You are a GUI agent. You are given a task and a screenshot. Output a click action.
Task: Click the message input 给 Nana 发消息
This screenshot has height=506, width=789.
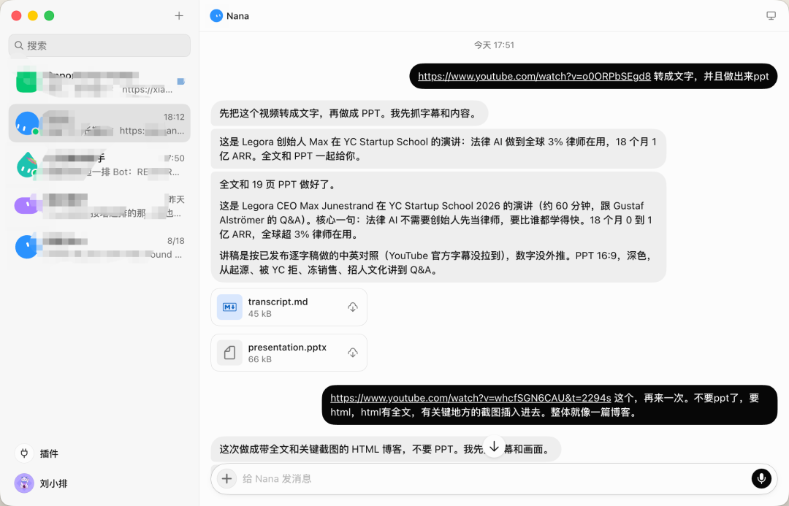(x=493, y=478)
